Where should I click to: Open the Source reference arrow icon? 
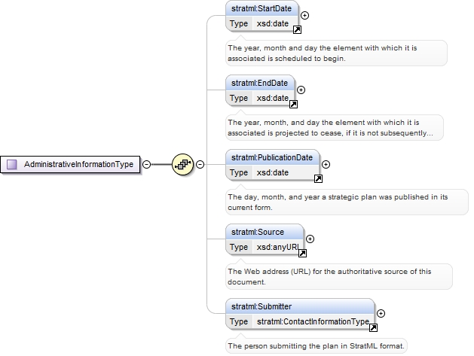coord(302,254)
